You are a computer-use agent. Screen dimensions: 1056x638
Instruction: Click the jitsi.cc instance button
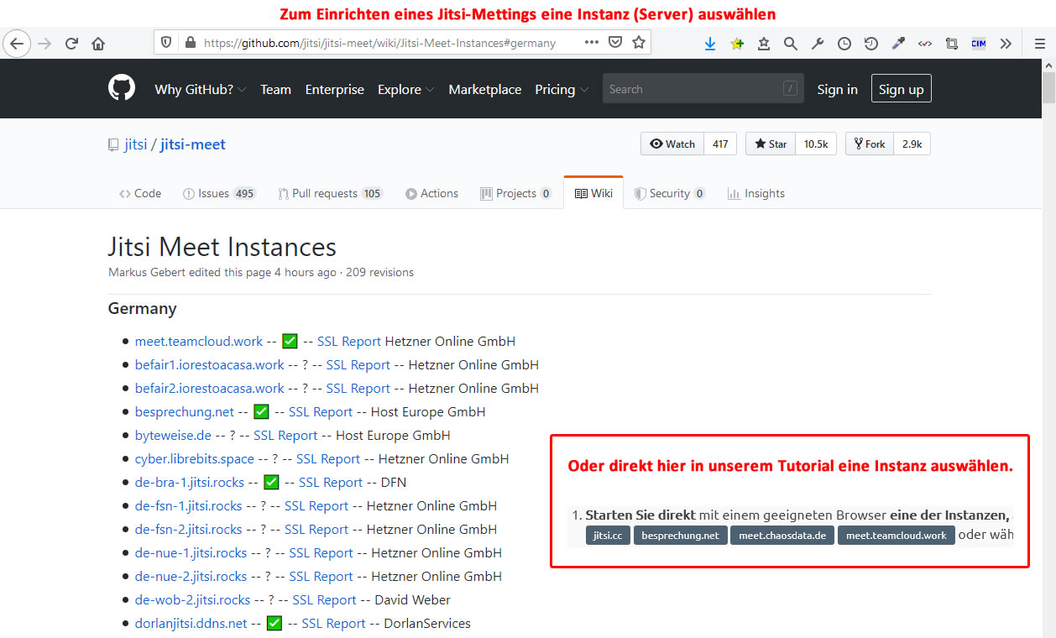609,536
